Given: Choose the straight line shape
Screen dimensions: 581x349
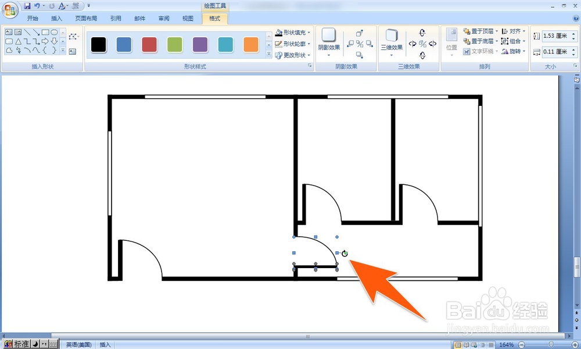Looking at the screenshot, I should click(x=27, y=32).
